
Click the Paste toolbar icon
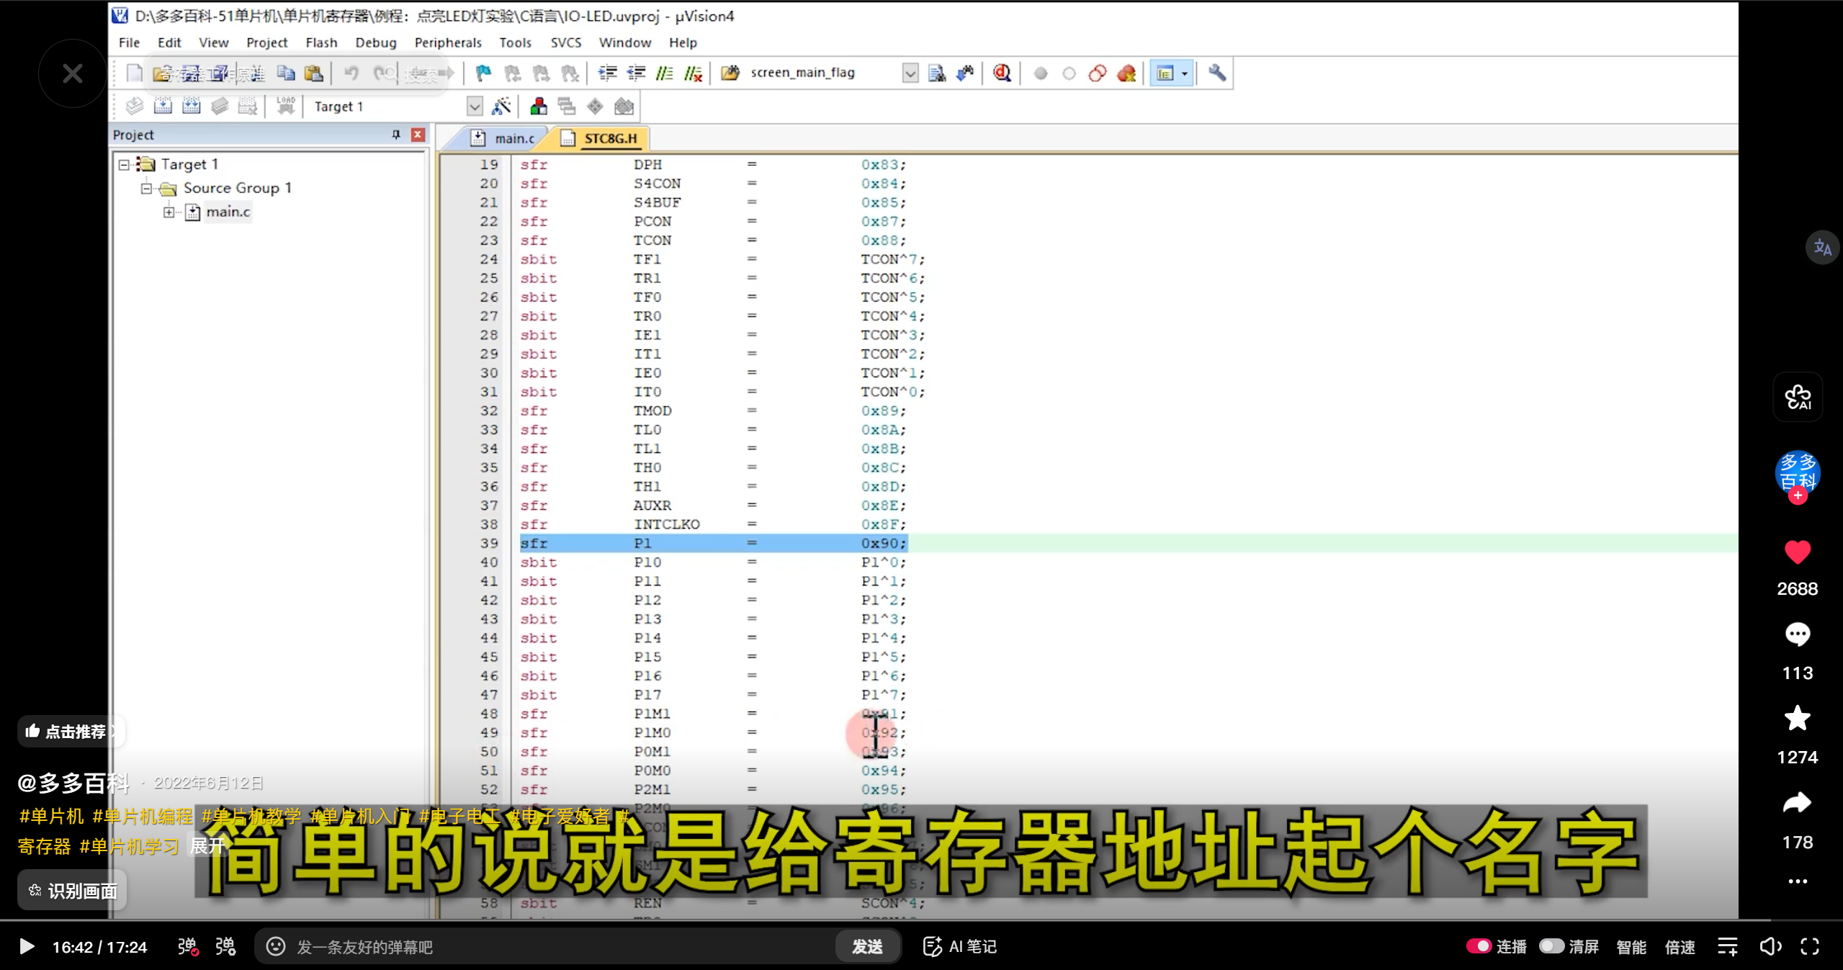pos(315,73)
